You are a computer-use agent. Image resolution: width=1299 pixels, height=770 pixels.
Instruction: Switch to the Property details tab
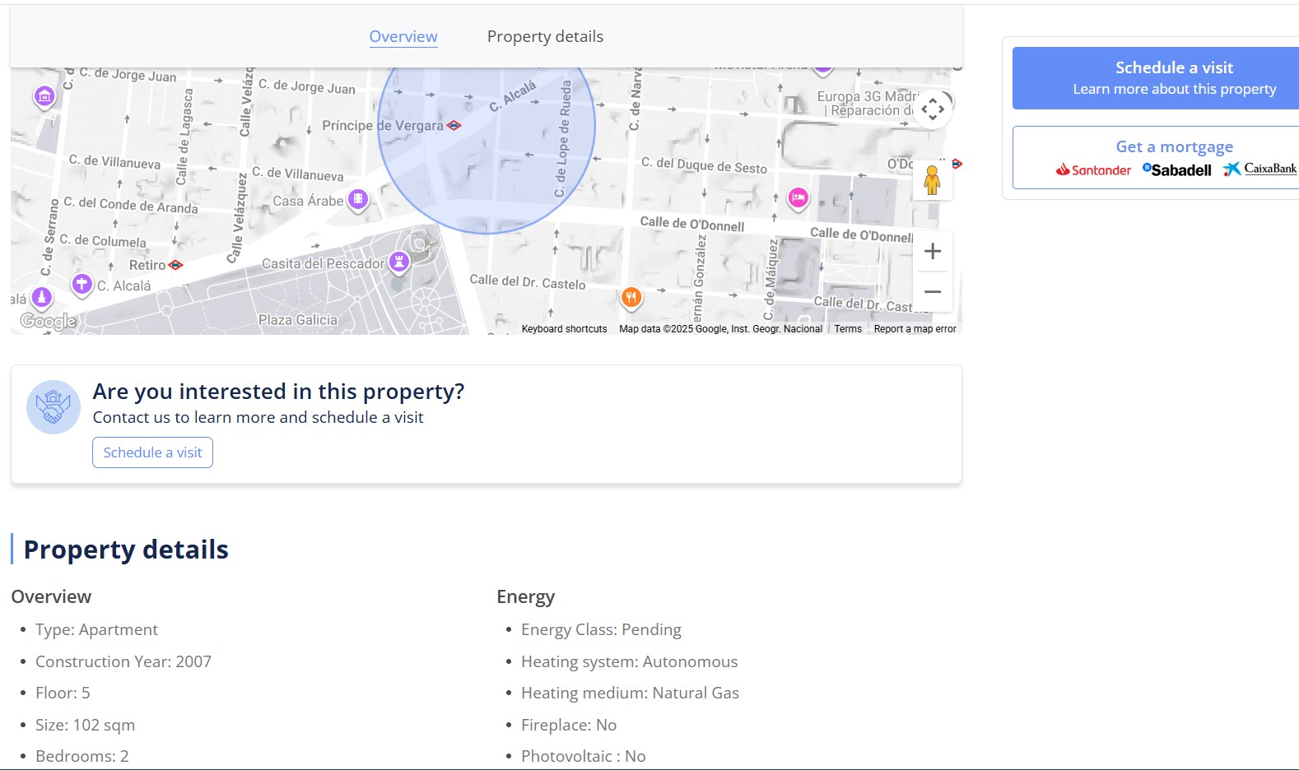pyautogui.click(x=545, y=36)
